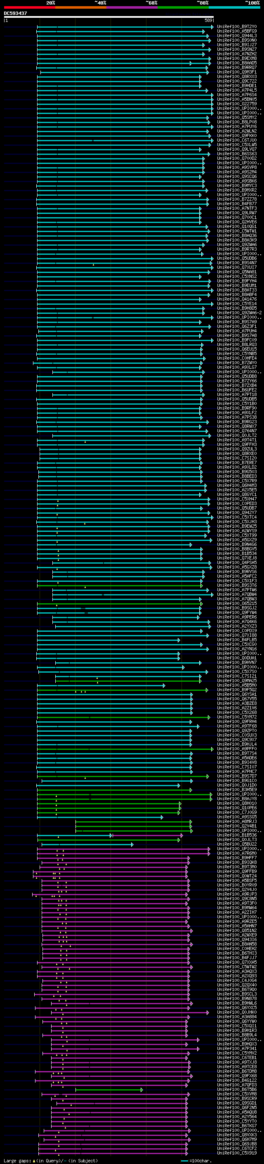Select the UniRef100_B8AJY8 label

click(237, 799)
